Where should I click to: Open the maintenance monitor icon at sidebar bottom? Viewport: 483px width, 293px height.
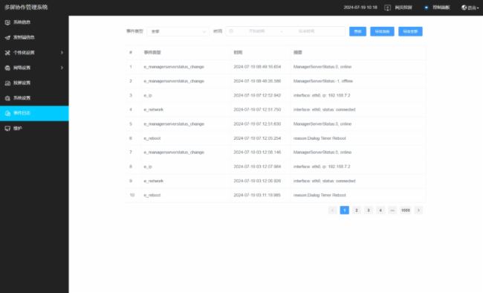(x=7, y=129)
